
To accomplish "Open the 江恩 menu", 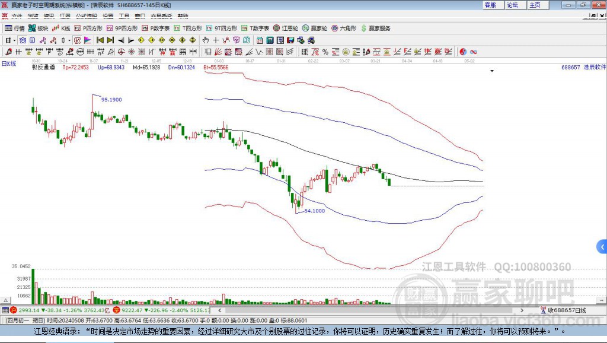I will [x=65, y=16].
